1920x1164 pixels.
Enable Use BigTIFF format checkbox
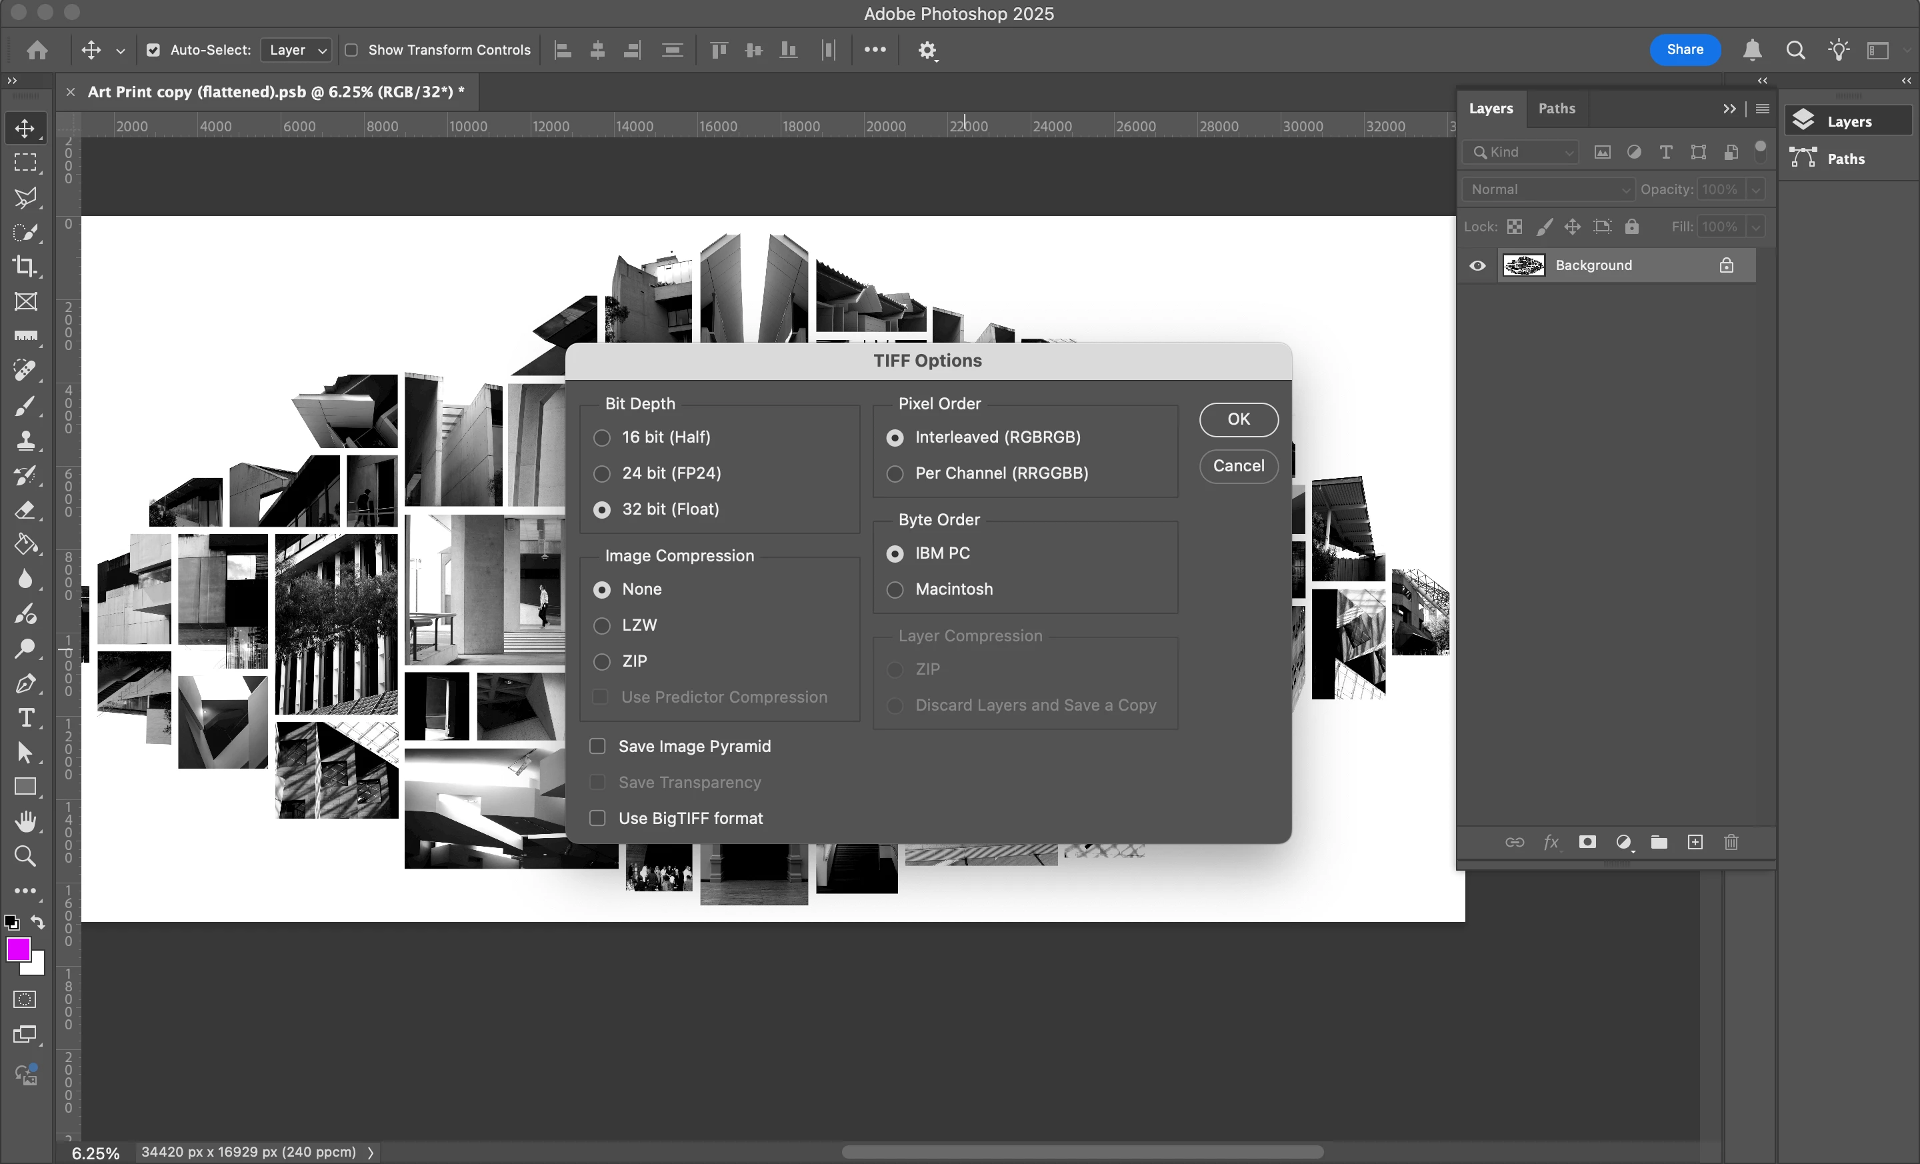tap(597, 818)
